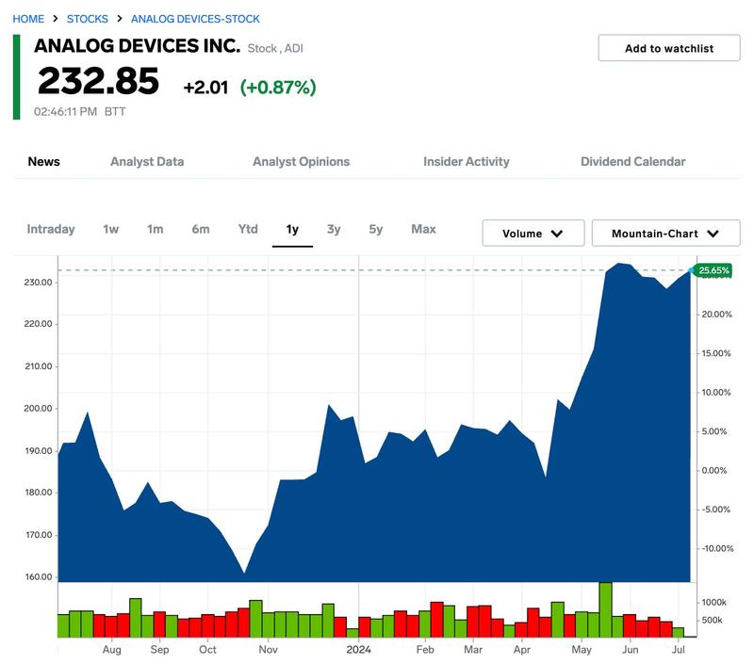Click the Jul label on the time axis

(x=678, y=650)
